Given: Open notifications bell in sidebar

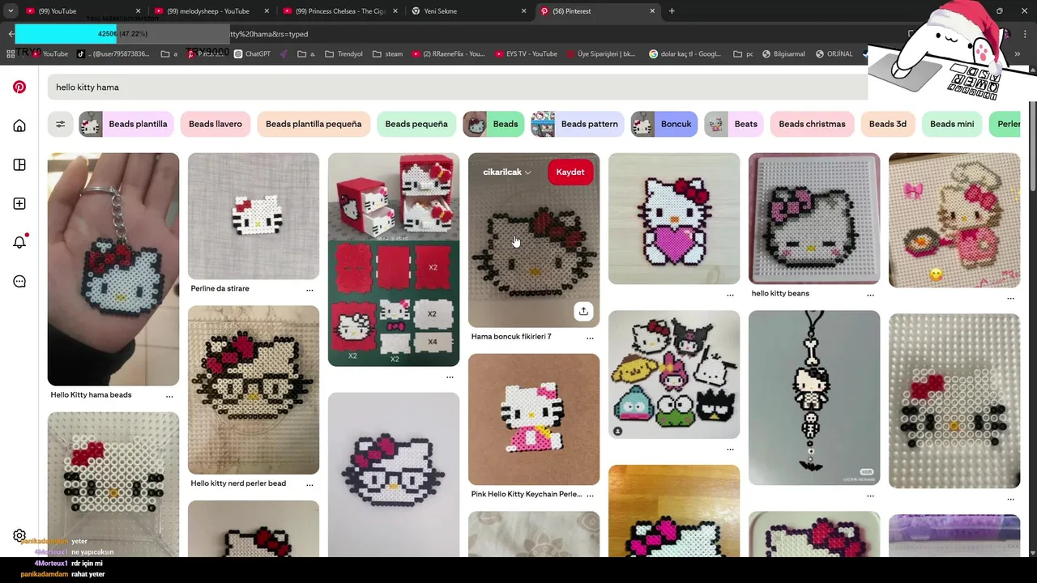Looking at the screenshot, I should click(x=19, y=242).
